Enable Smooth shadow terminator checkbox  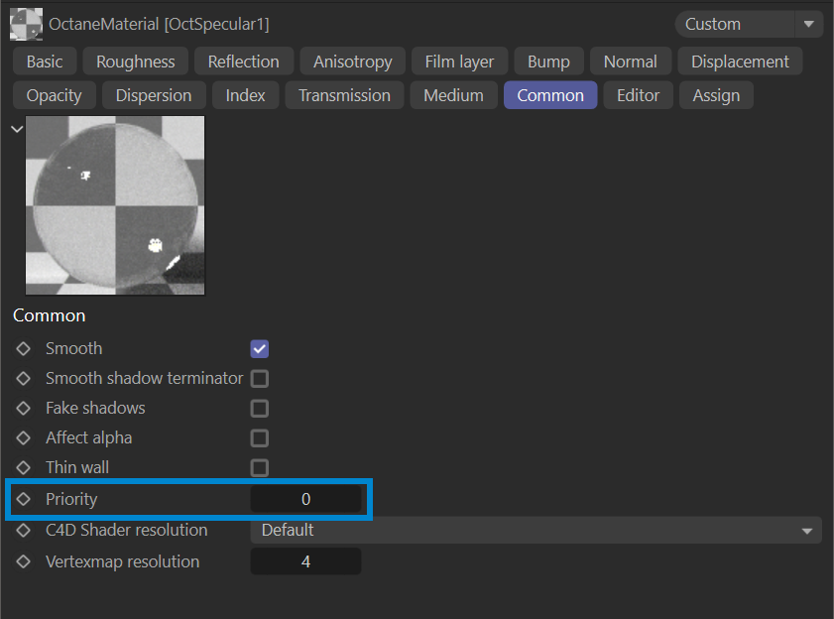[260, 379]
